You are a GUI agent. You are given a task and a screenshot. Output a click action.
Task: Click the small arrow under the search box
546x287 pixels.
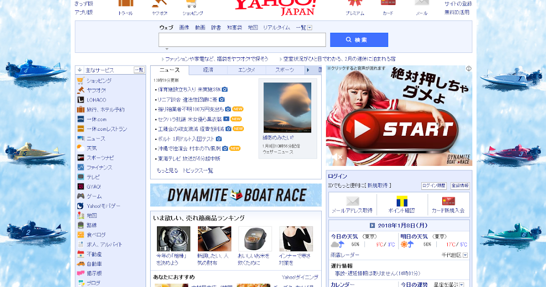167,49
